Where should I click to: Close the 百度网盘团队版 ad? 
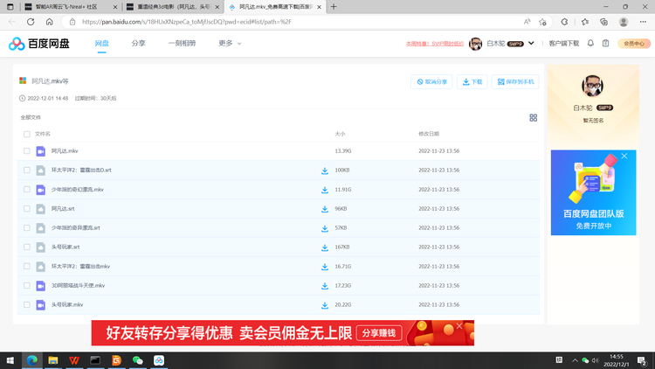coord(624,156)
